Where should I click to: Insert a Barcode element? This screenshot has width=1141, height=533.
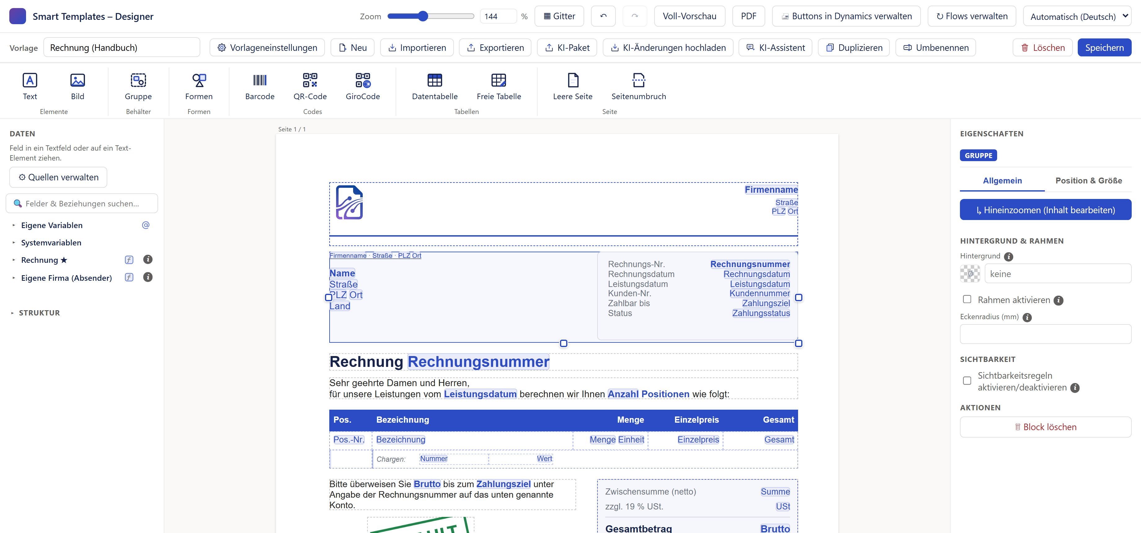click(x=260, y=86)
